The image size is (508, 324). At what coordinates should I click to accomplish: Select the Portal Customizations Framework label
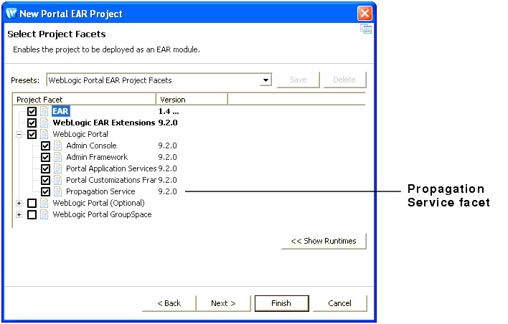coord(111,180)
